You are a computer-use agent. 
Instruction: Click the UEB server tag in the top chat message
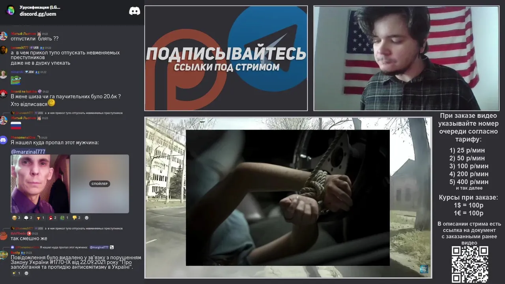[34, 48]
